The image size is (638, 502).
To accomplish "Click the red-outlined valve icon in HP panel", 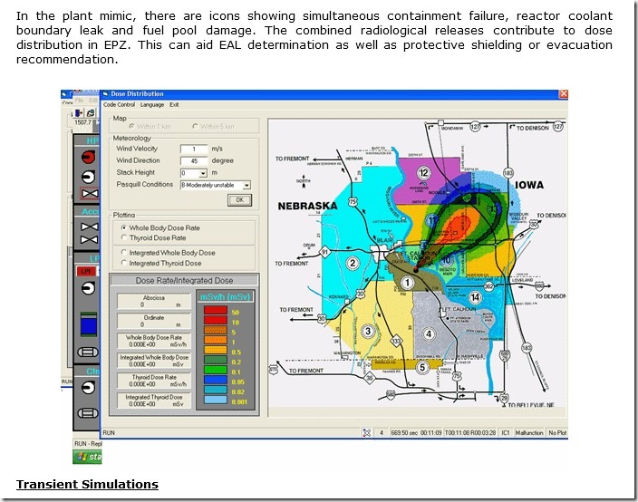I will coord(89,195).
